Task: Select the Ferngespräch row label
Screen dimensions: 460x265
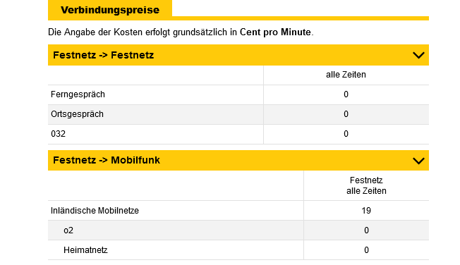Action: click(78, 94)
